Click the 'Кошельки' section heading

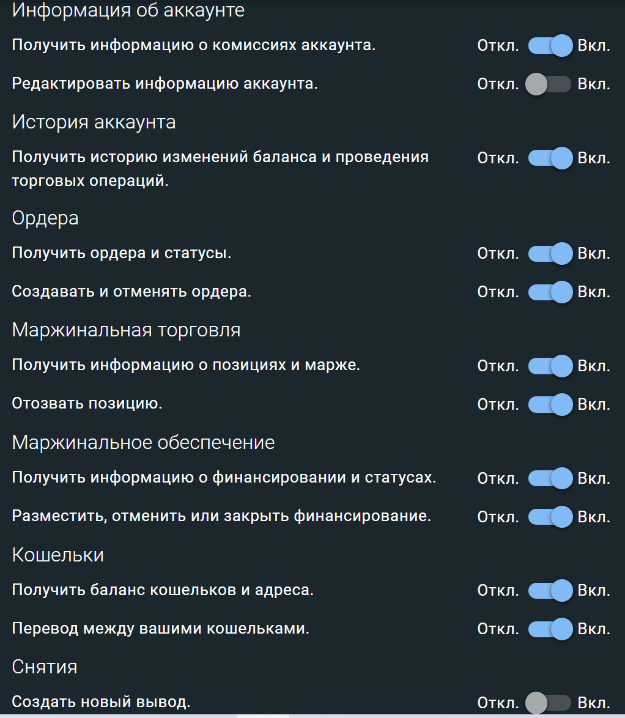(58, 555)
